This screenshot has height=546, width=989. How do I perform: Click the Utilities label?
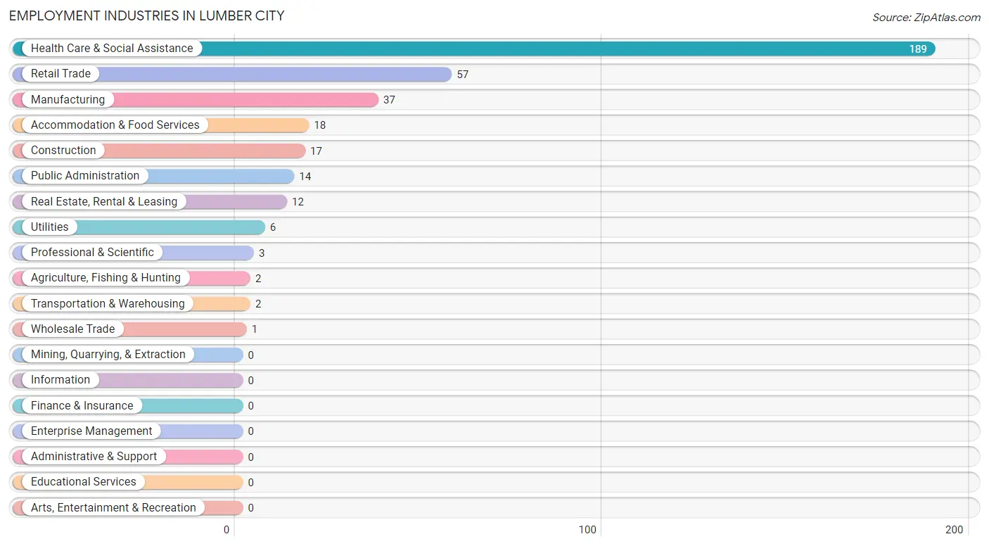click(x=50, y=227)
